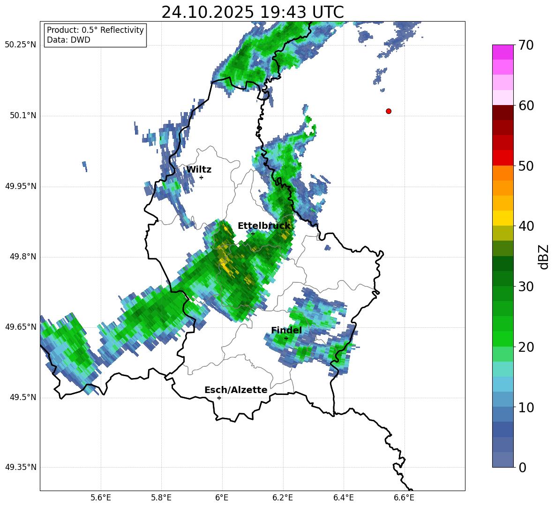Click the 60 value on the colorbar
This screenshot has height=507, width=555.
[526, 106]
